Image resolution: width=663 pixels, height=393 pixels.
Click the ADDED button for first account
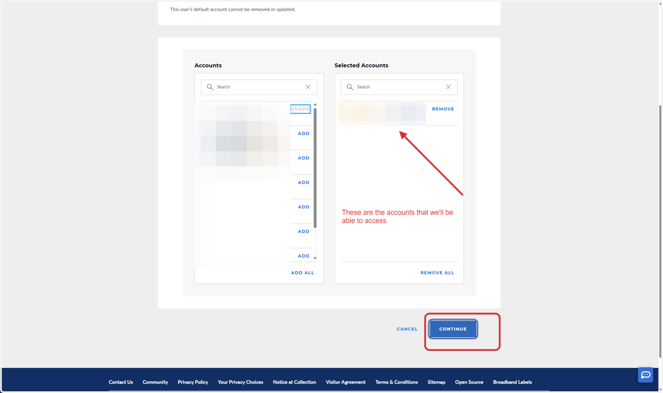pyautogui.click(x=301, y=109)
